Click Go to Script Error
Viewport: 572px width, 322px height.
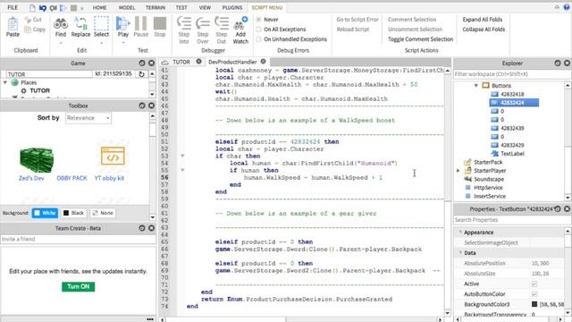tap(357, 20)
